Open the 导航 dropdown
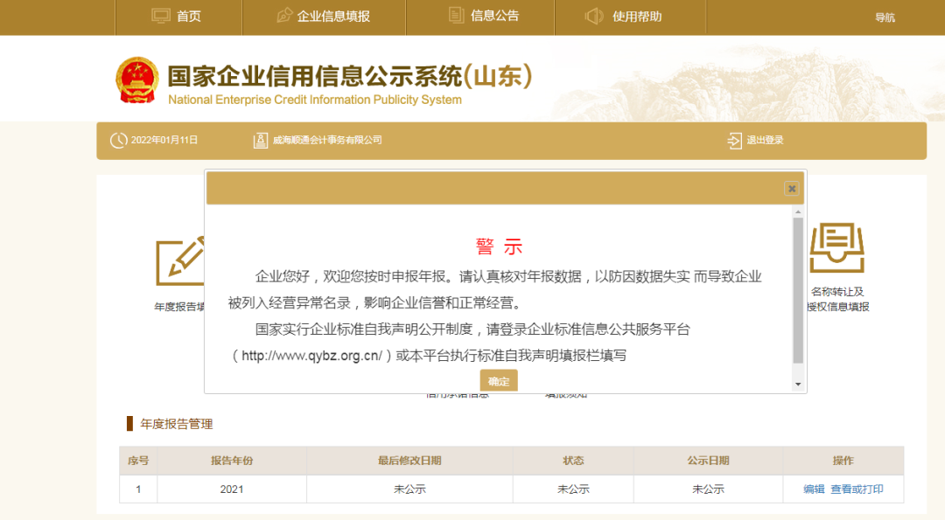Image resolution: width=945 pixels, height=520 pixels. point(885,17)
